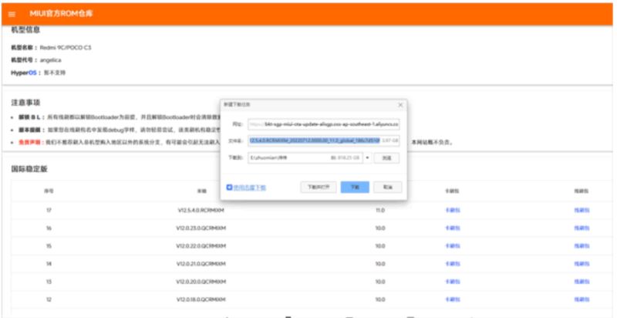
Task: Click the URL field in download dialog
Action: click(324, 124)
